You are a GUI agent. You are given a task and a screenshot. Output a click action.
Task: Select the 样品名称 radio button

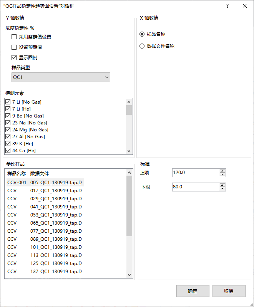(x=142, y=34)
